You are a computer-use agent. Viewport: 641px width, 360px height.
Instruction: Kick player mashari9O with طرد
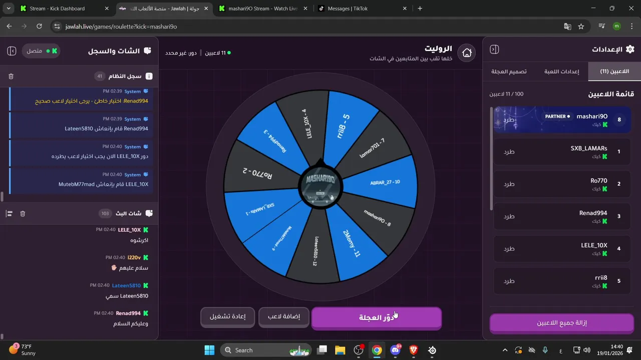tap(509, 120)
